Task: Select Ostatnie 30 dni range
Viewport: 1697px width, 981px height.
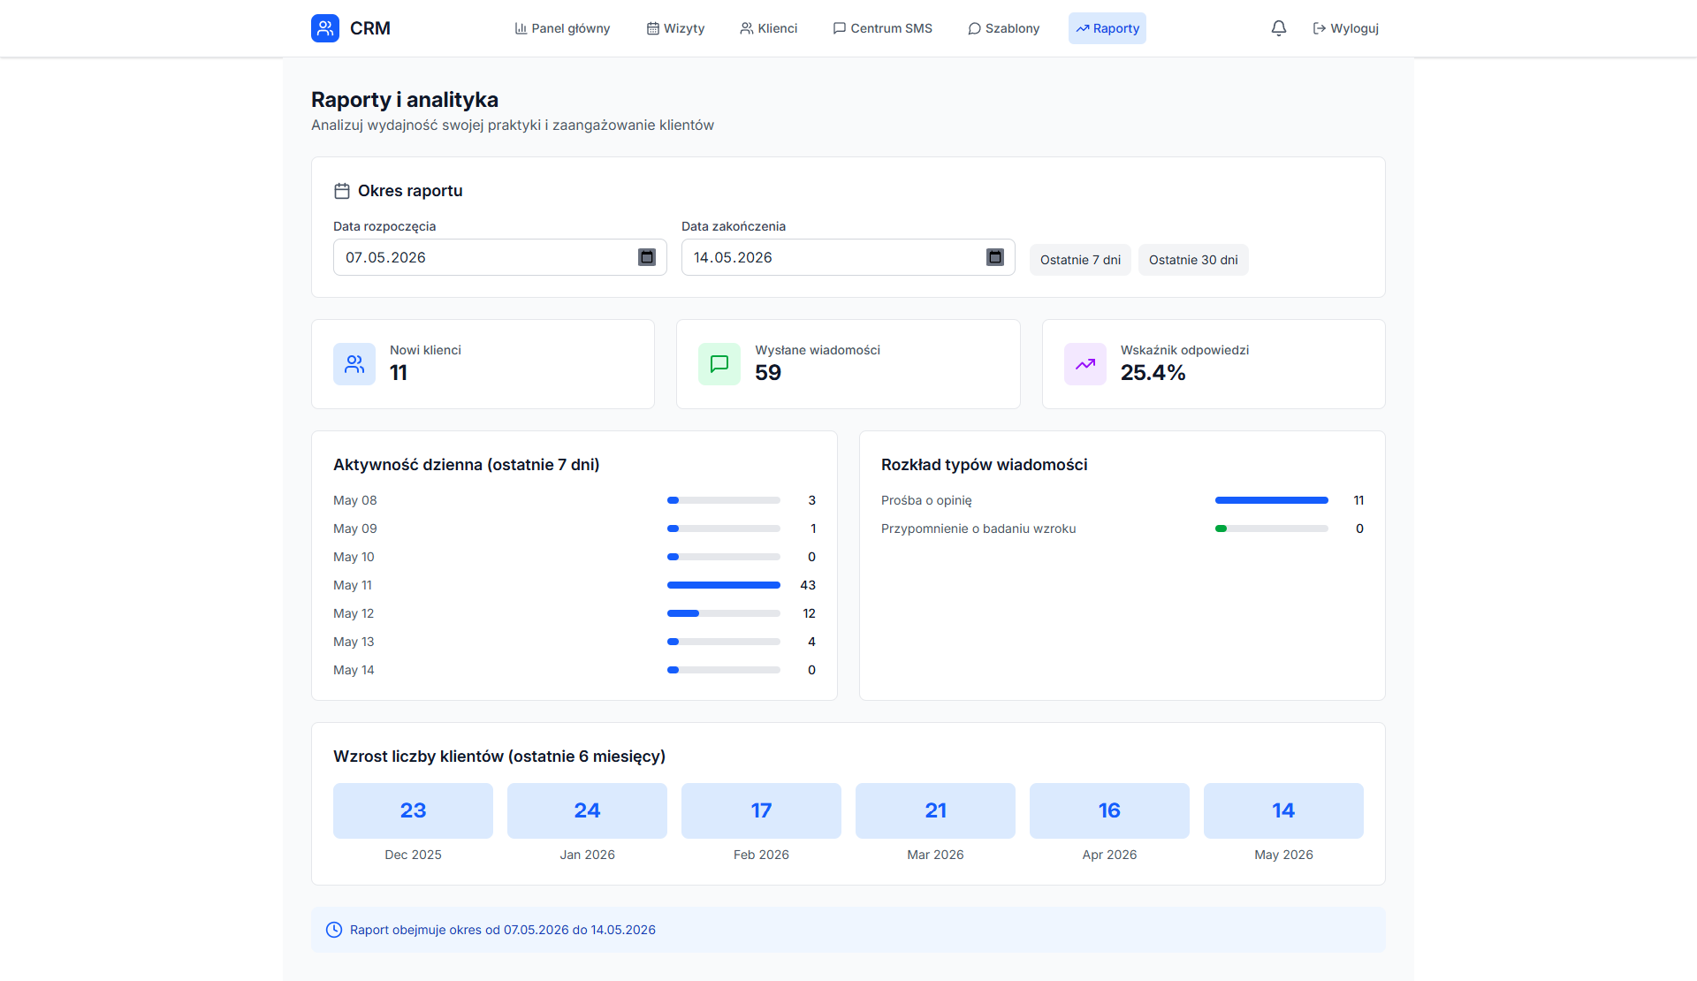Action: (1193, 260)
